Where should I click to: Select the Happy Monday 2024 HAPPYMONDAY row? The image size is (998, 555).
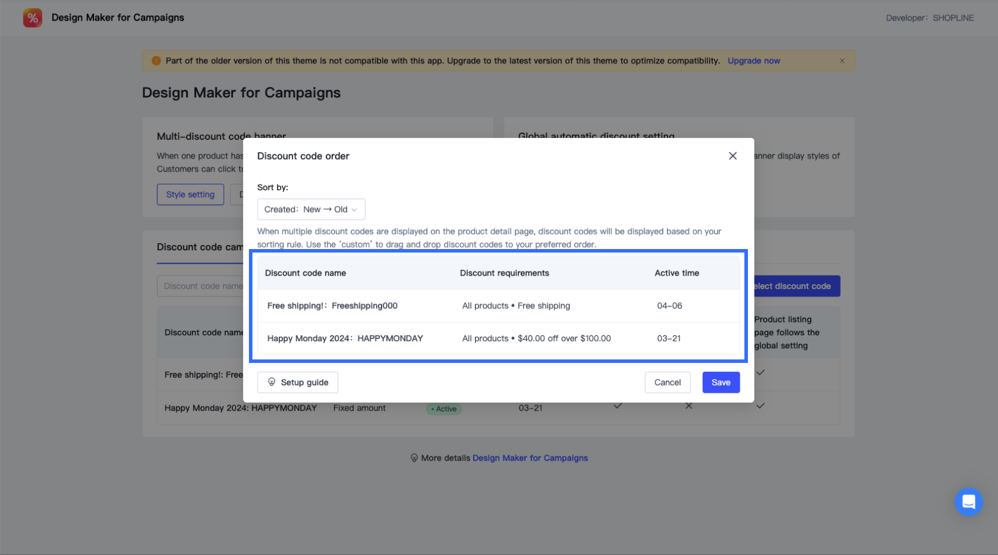point(498,338)
